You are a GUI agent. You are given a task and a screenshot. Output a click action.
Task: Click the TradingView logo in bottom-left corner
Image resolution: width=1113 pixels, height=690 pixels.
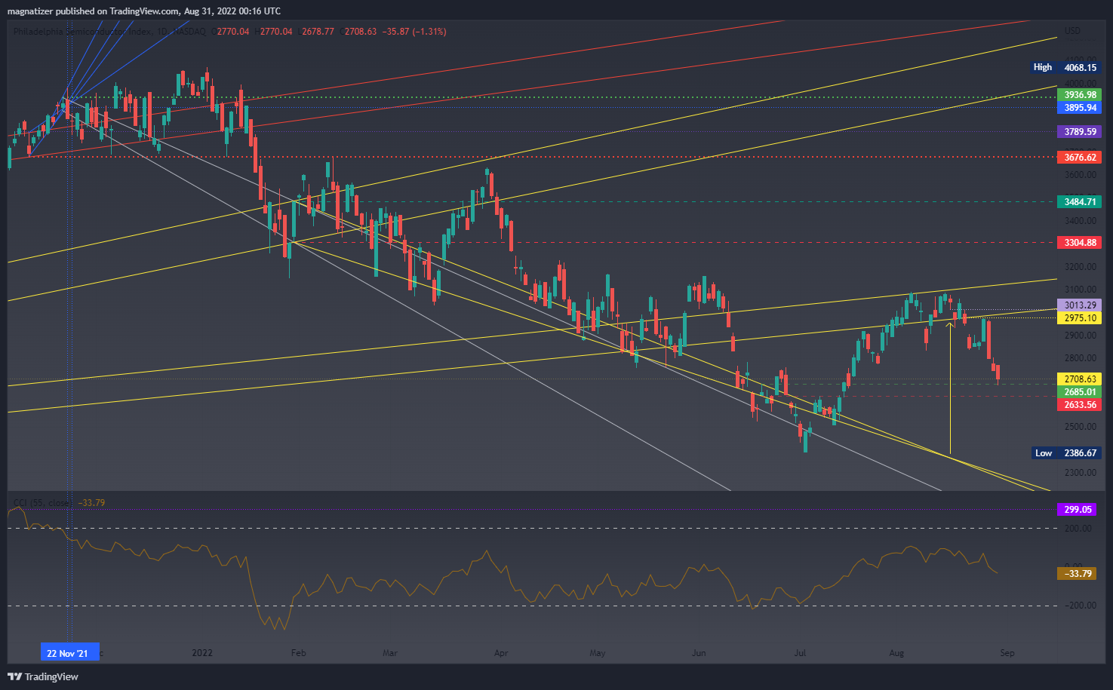coord(43,676)
